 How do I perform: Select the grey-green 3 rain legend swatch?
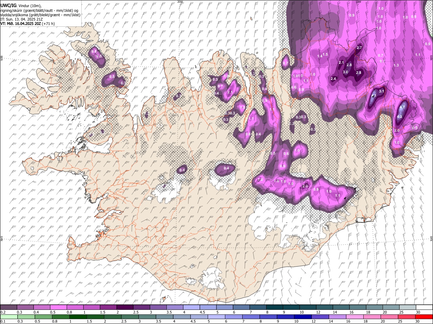147,317
